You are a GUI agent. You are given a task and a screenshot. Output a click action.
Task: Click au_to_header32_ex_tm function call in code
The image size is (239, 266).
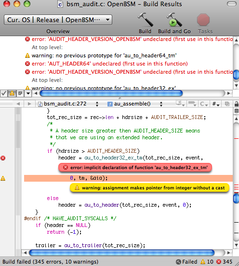coord(114,158)
